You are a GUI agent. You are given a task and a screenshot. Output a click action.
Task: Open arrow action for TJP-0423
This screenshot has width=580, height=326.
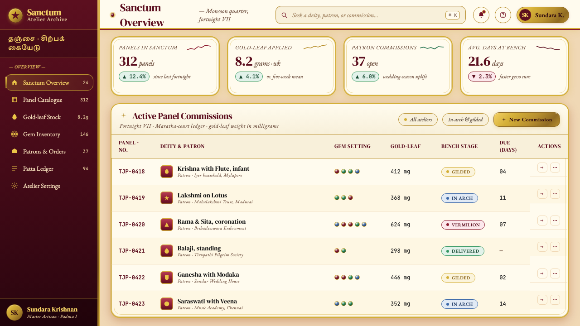tap(542, 300)
